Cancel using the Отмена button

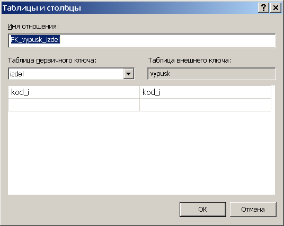click(253, 210)
